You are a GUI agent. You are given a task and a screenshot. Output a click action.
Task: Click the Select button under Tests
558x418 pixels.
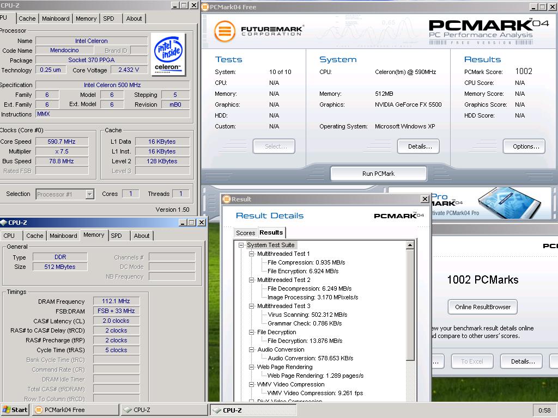pyautogui.click(x=274, y=146)
